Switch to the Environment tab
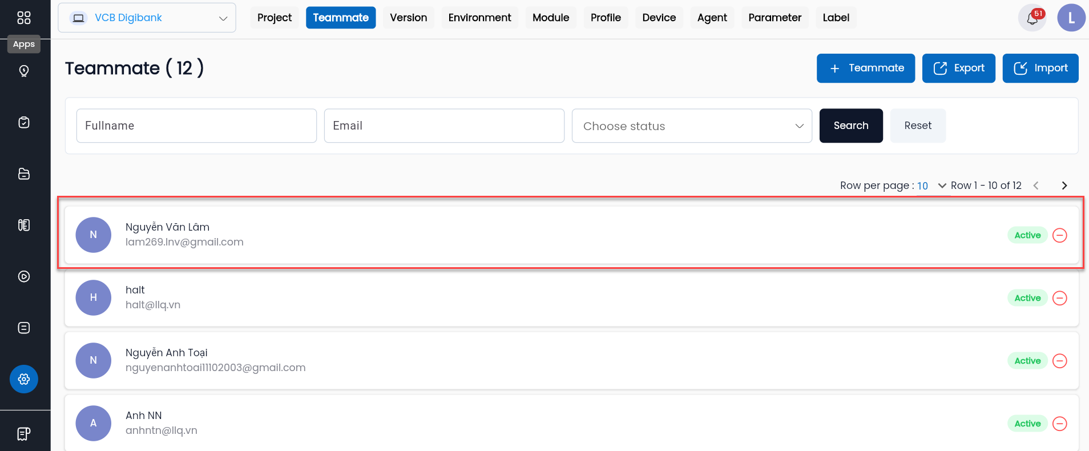 (479, 18)
